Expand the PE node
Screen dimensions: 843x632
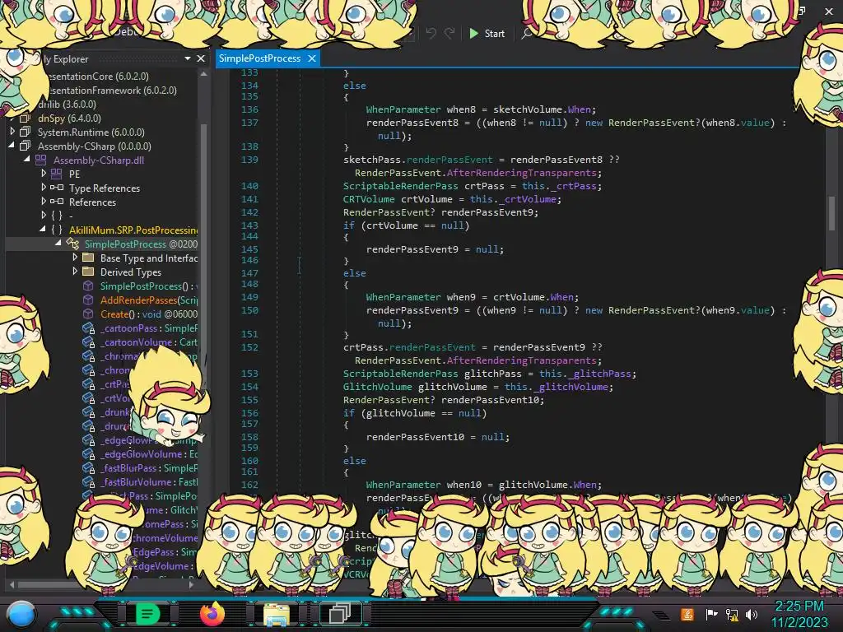pos(44,174)
